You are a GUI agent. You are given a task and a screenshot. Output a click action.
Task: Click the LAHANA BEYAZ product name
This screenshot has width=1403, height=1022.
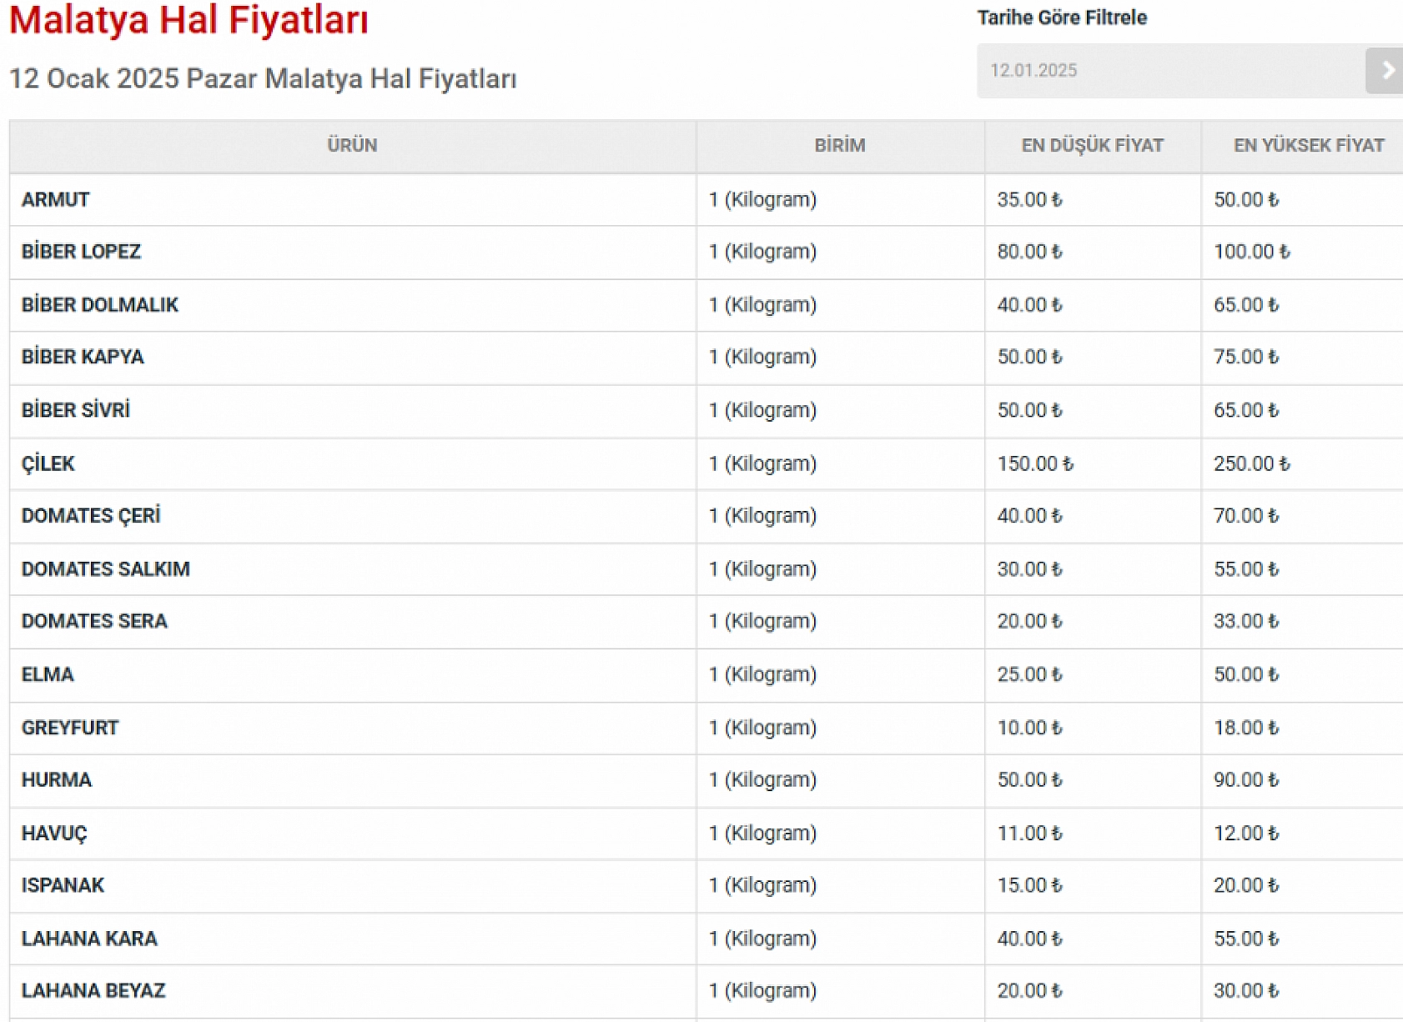93,991
